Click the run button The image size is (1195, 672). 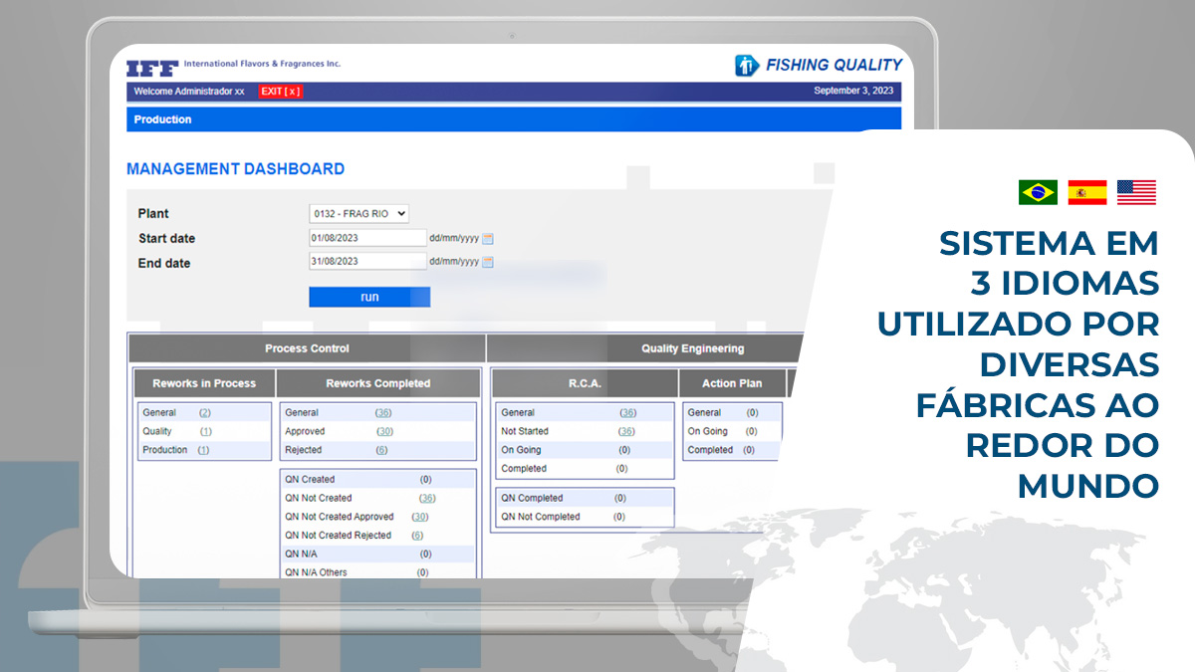tap(368, 297)
